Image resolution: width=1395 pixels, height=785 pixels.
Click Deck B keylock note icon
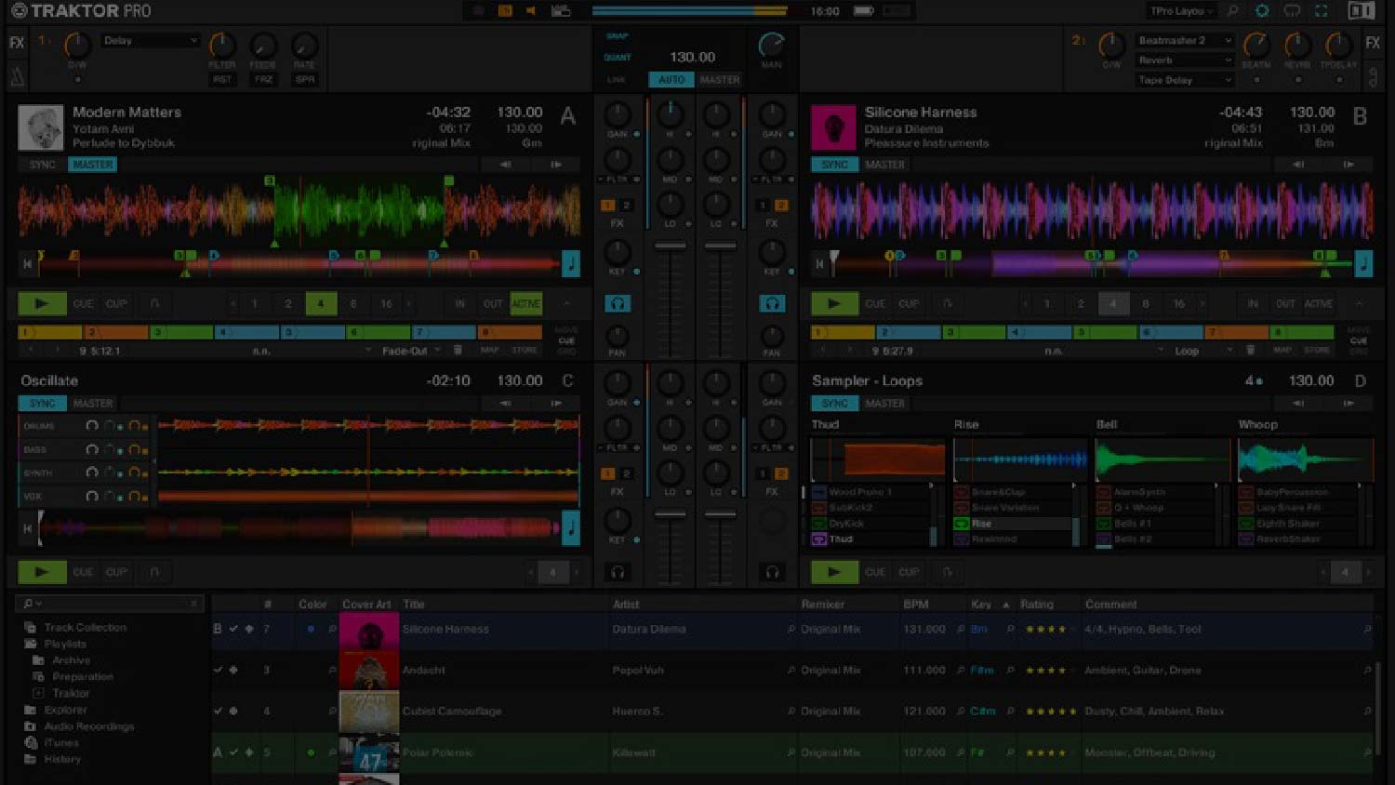1363,263
